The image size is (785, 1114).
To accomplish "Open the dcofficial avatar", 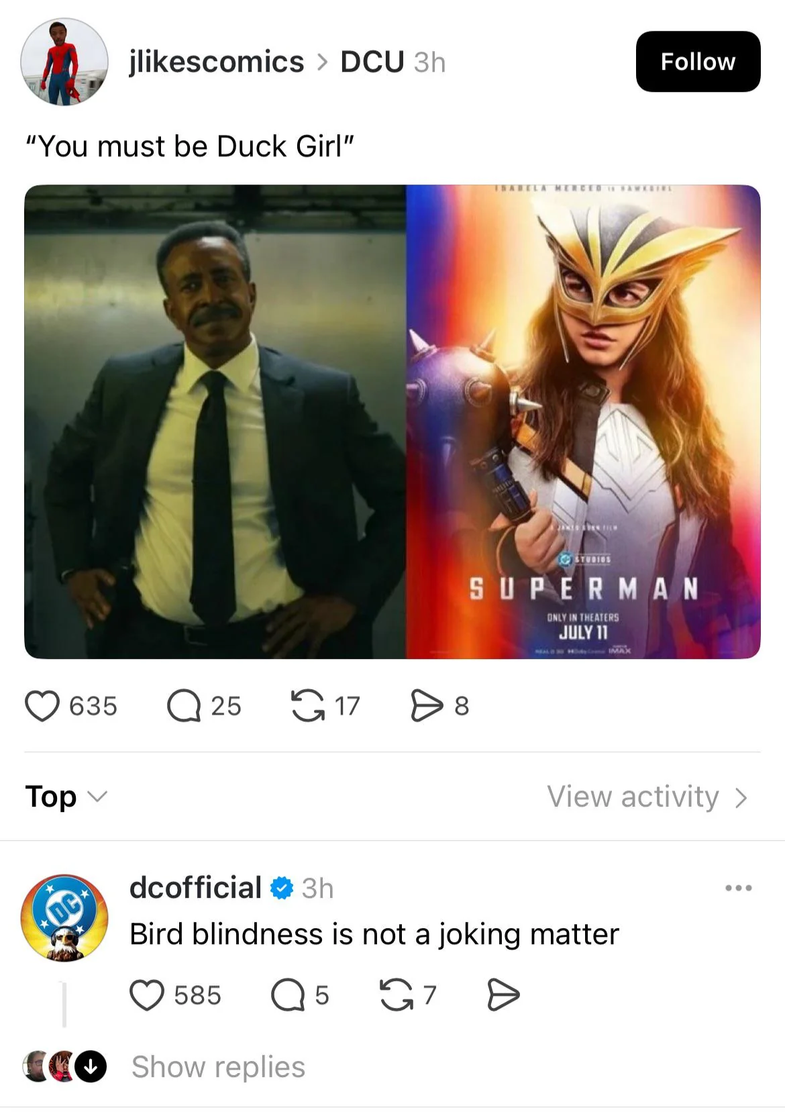I will (x=64, y=917).
